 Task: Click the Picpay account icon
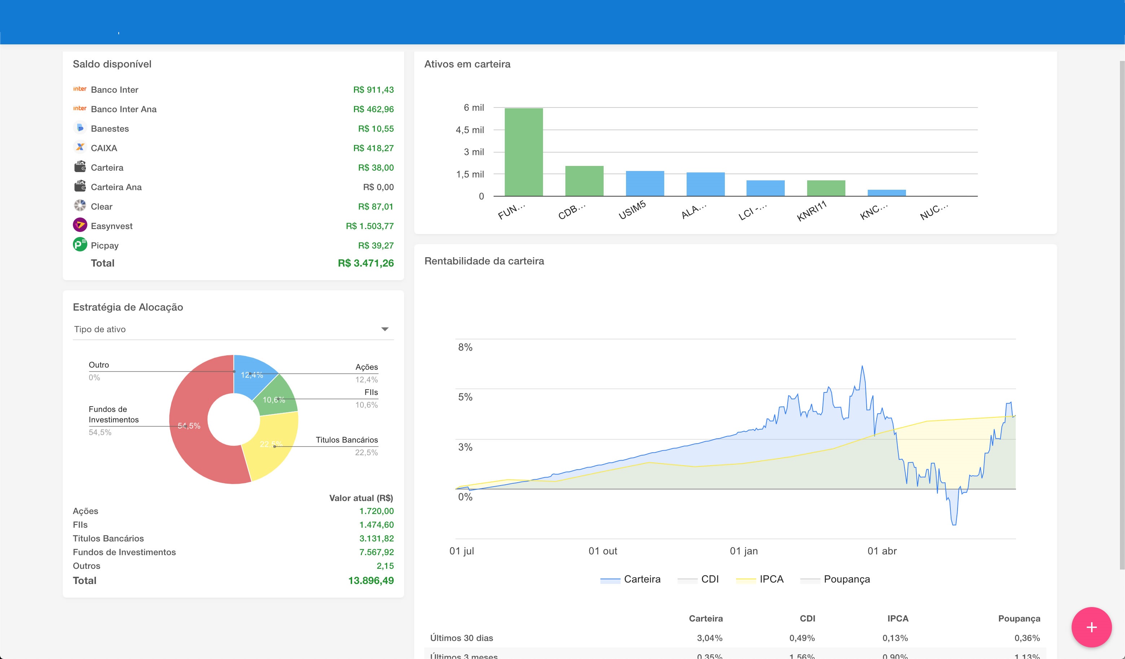[x=80, y=245]
